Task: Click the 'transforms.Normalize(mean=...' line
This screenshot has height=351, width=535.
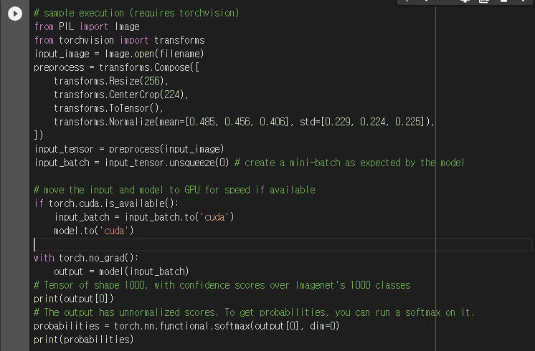Action: click(245, 122)
